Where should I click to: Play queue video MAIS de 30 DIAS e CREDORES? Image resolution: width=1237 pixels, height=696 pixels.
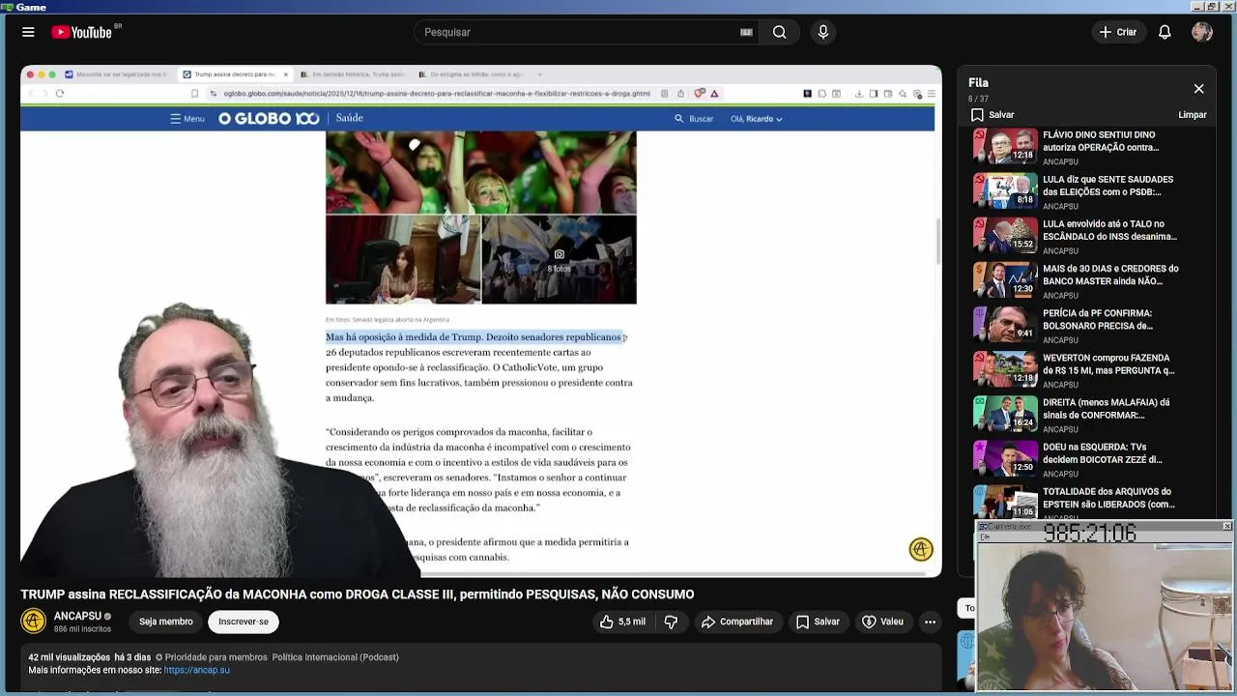[1090, 280]
